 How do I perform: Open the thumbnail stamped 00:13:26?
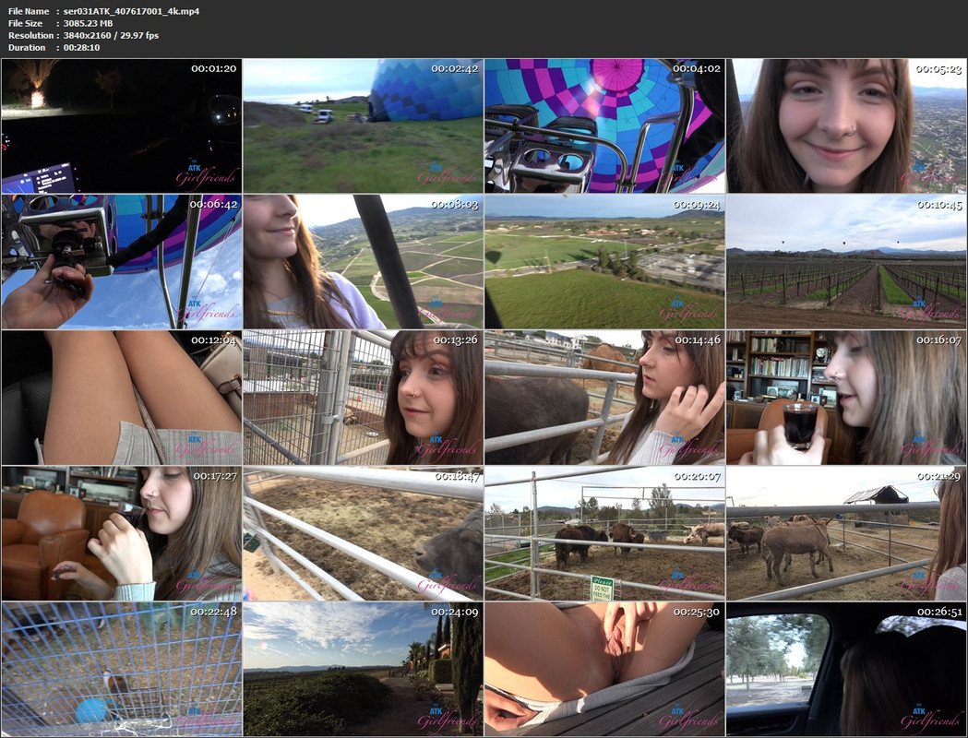tap(363, 398)
